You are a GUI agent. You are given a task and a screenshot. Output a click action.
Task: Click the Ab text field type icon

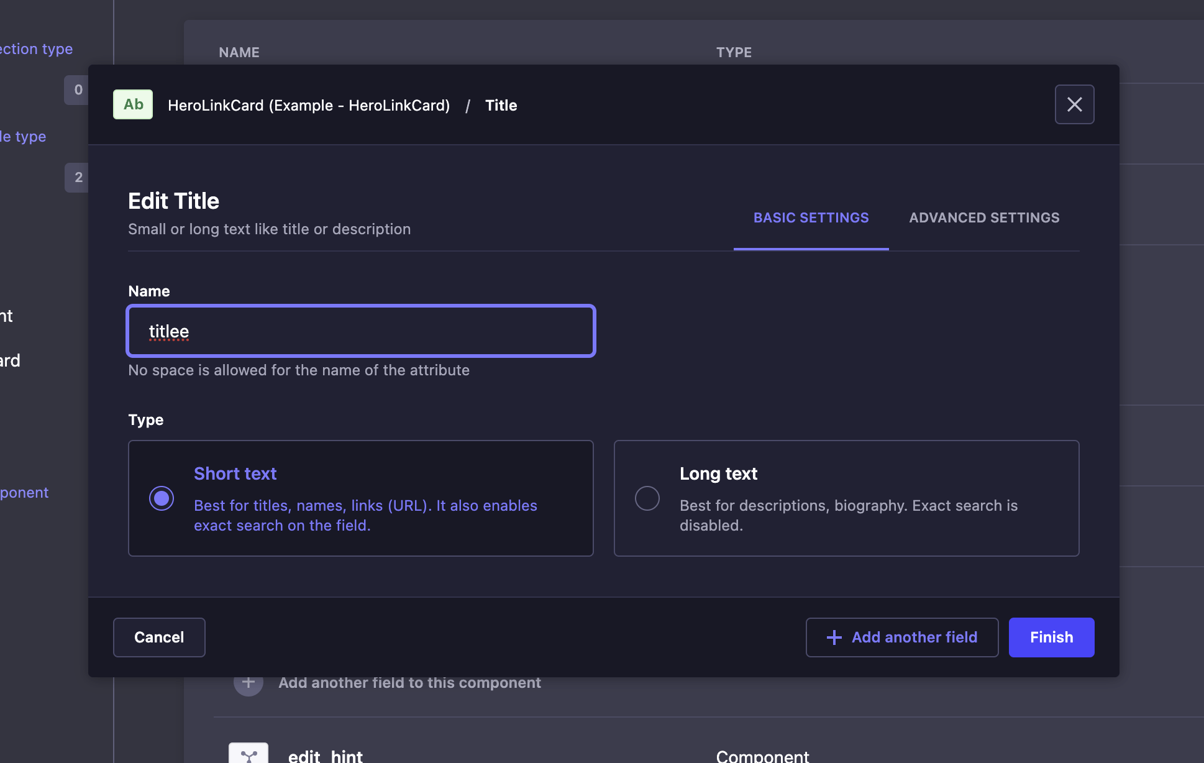pos(133,104)
